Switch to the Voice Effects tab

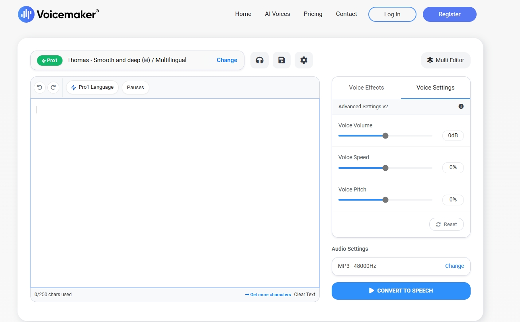point(366,88)
